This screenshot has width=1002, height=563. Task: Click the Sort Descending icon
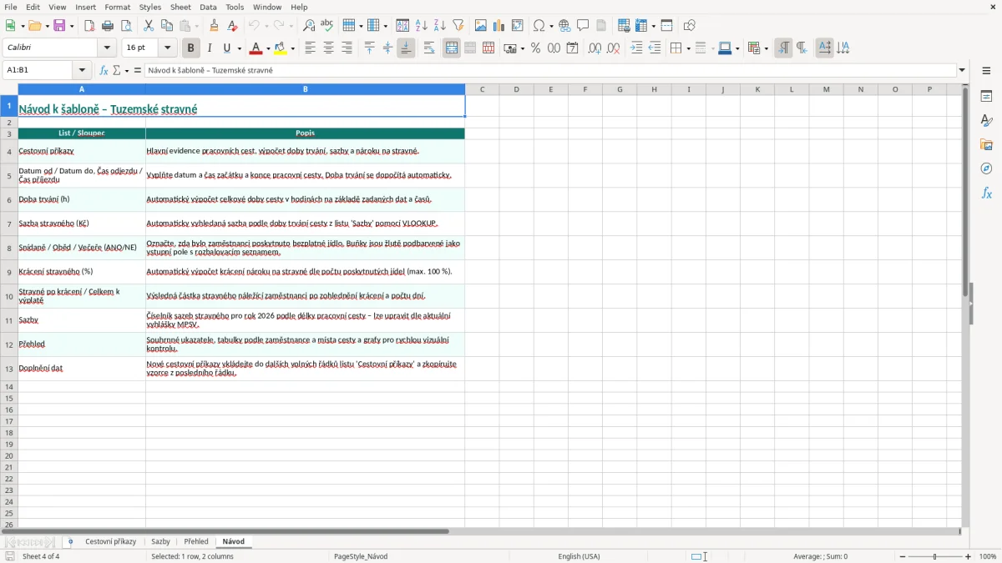(440, 26)
